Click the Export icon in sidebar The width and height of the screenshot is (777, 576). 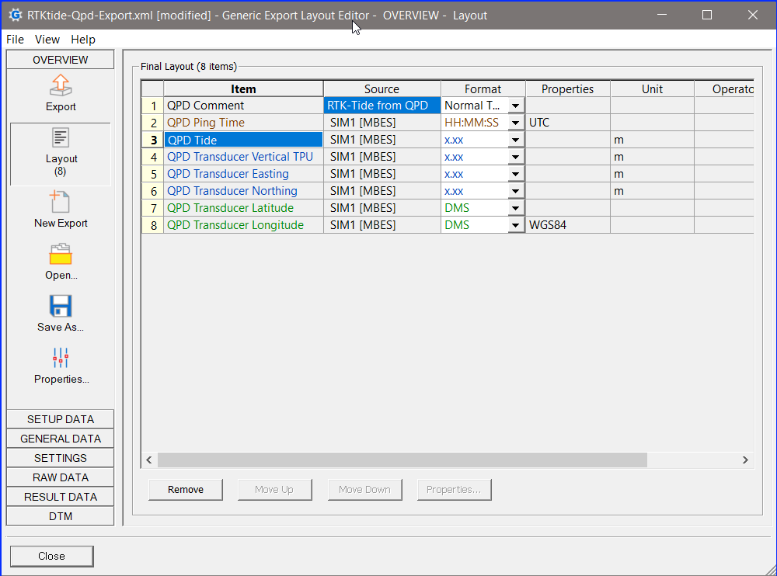pyautogui.click(x=61, y=85)
